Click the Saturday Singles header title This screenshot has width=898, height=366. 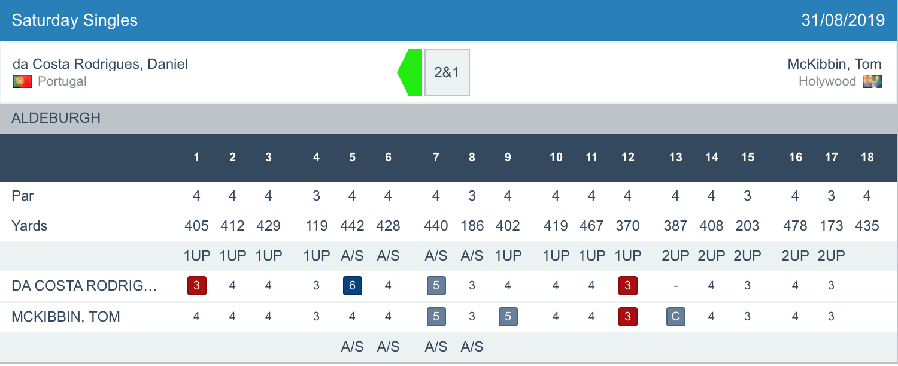(x=75, y=20)
